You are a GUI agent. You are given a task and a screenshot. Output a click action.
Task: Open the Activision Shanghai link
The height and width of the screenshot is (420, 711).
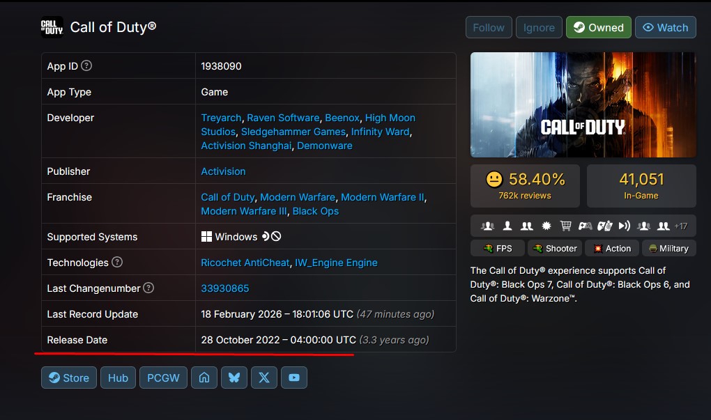(x=246, y=146)
